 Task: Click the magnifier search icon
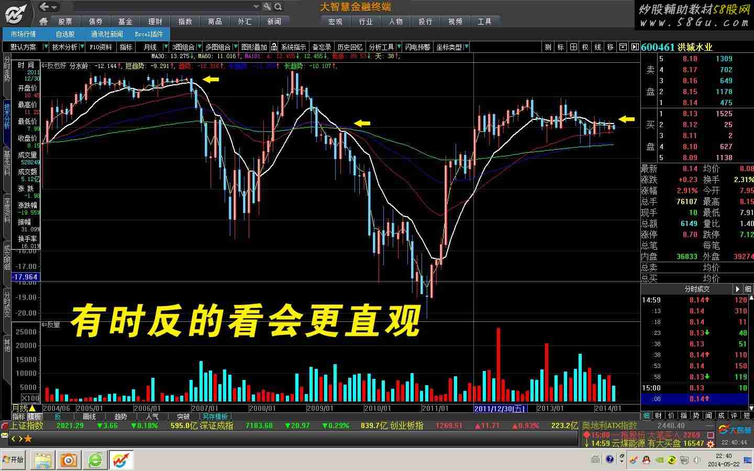[279, 7]
